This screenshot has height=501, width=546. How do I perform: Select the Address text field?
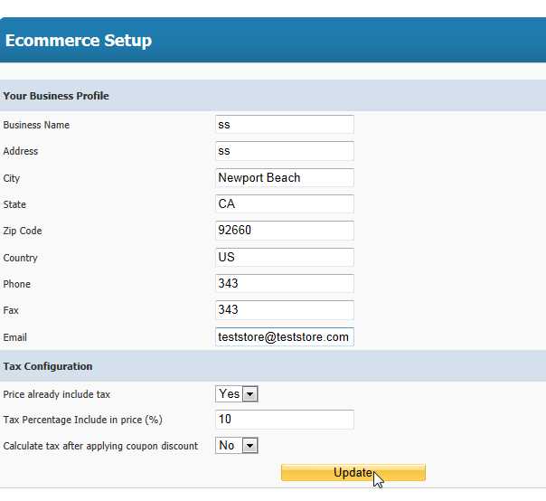pyautogui.click(x=285, y=151)
